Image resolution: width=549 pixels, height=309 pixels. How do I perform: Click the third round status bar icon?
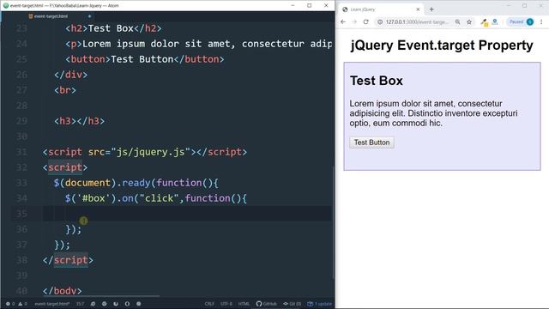[x=116, y=304]
